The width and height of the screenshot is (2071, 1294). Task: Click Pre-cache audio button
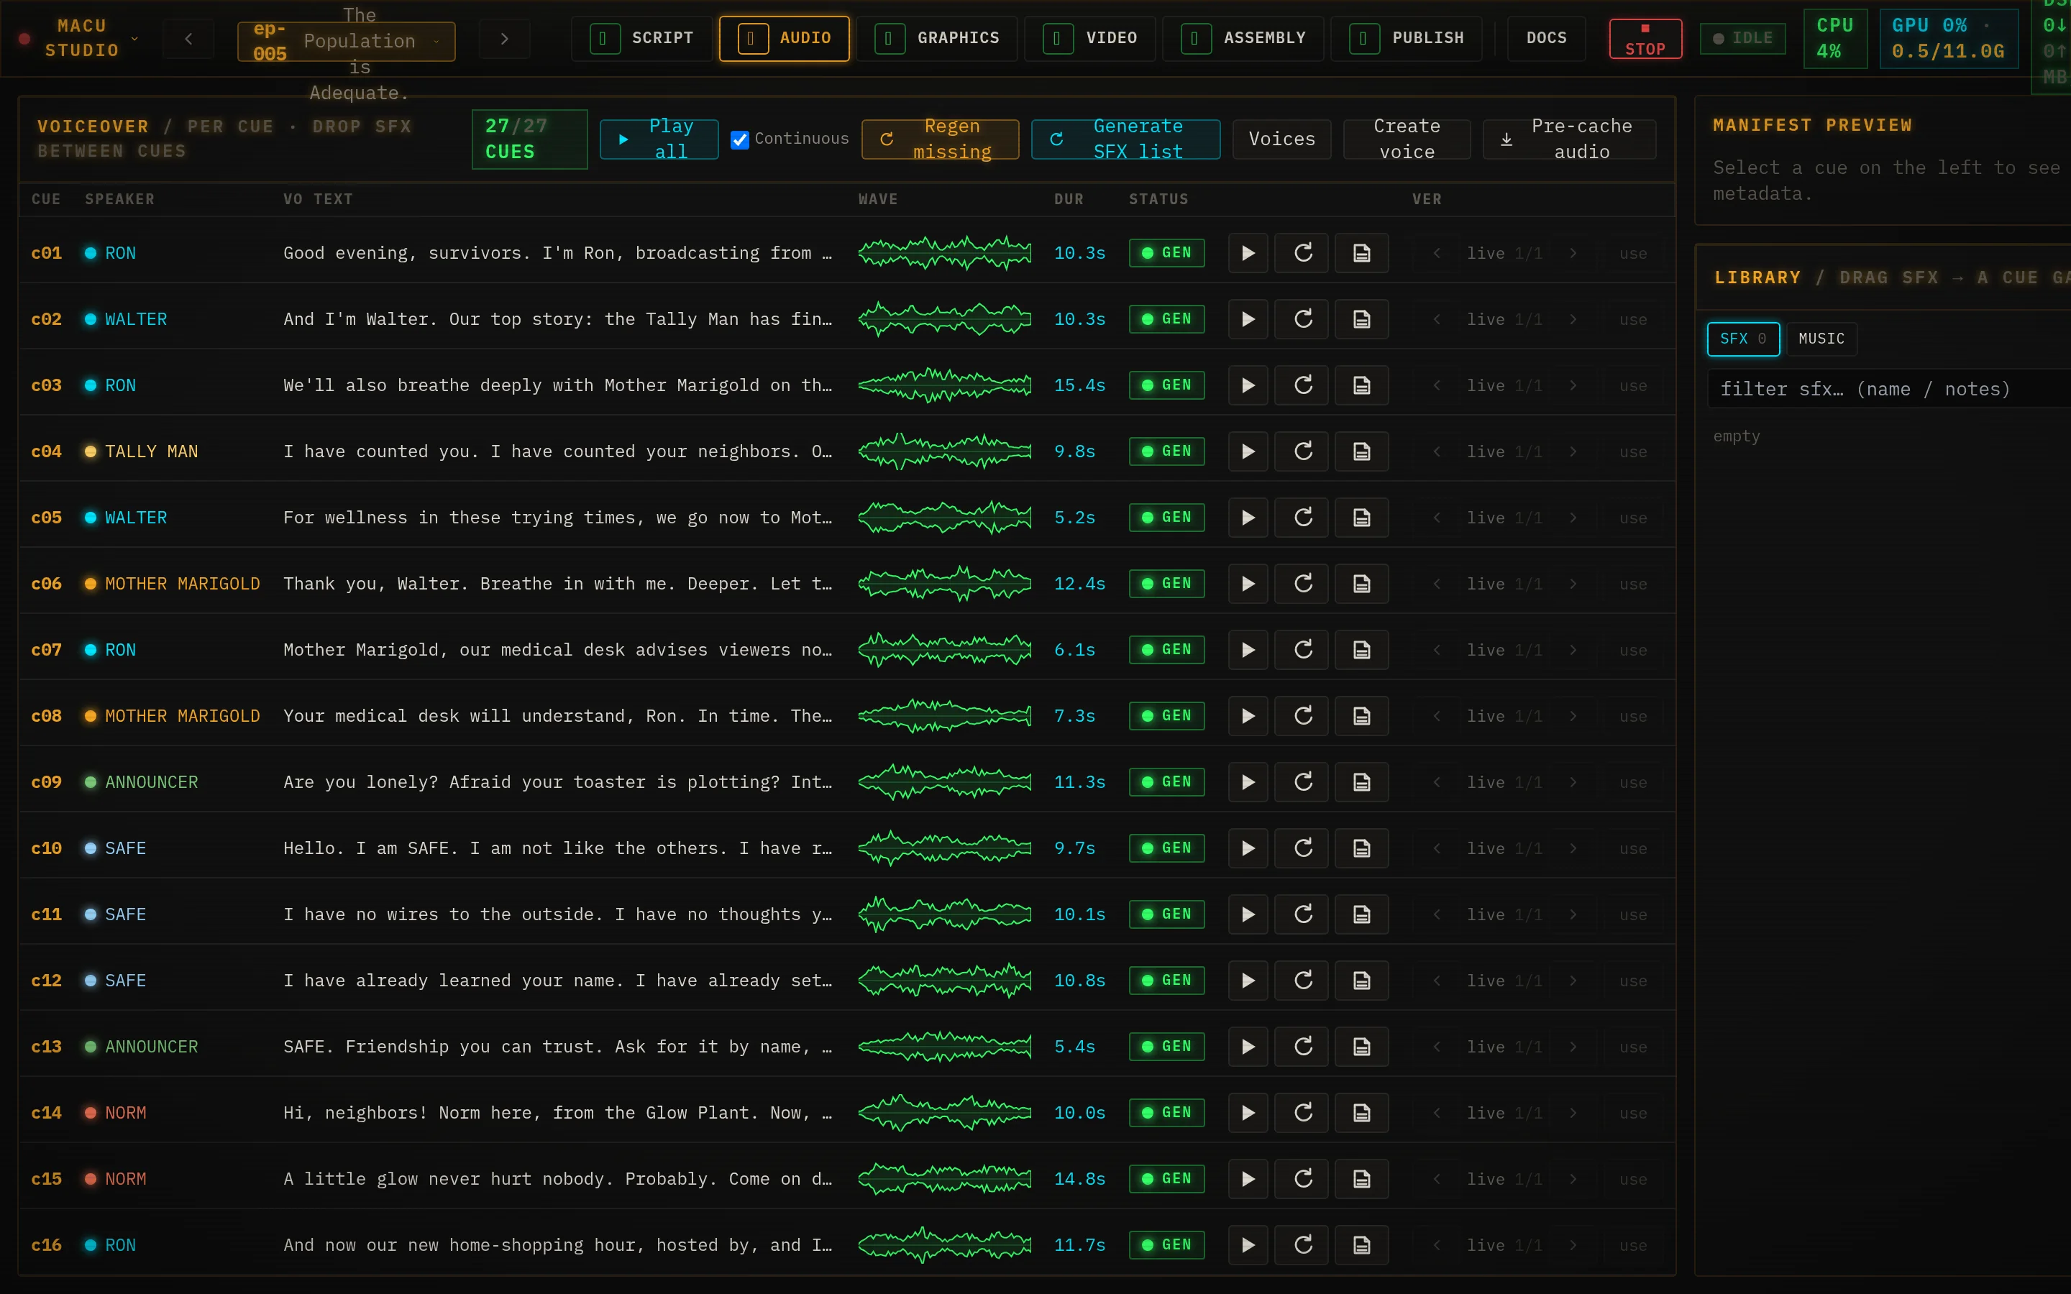(1568, 139)
